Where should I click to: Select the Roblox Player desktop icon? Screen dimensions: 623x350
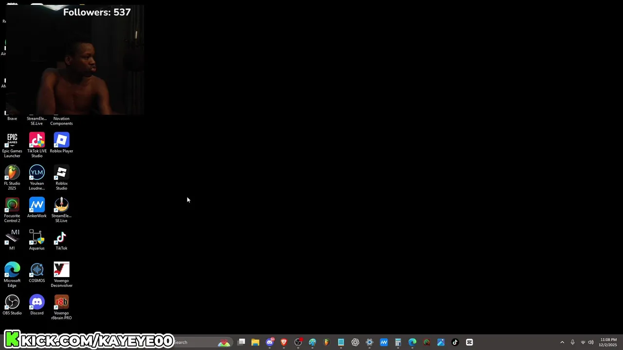pyautogui.click(x=61, y=143)
